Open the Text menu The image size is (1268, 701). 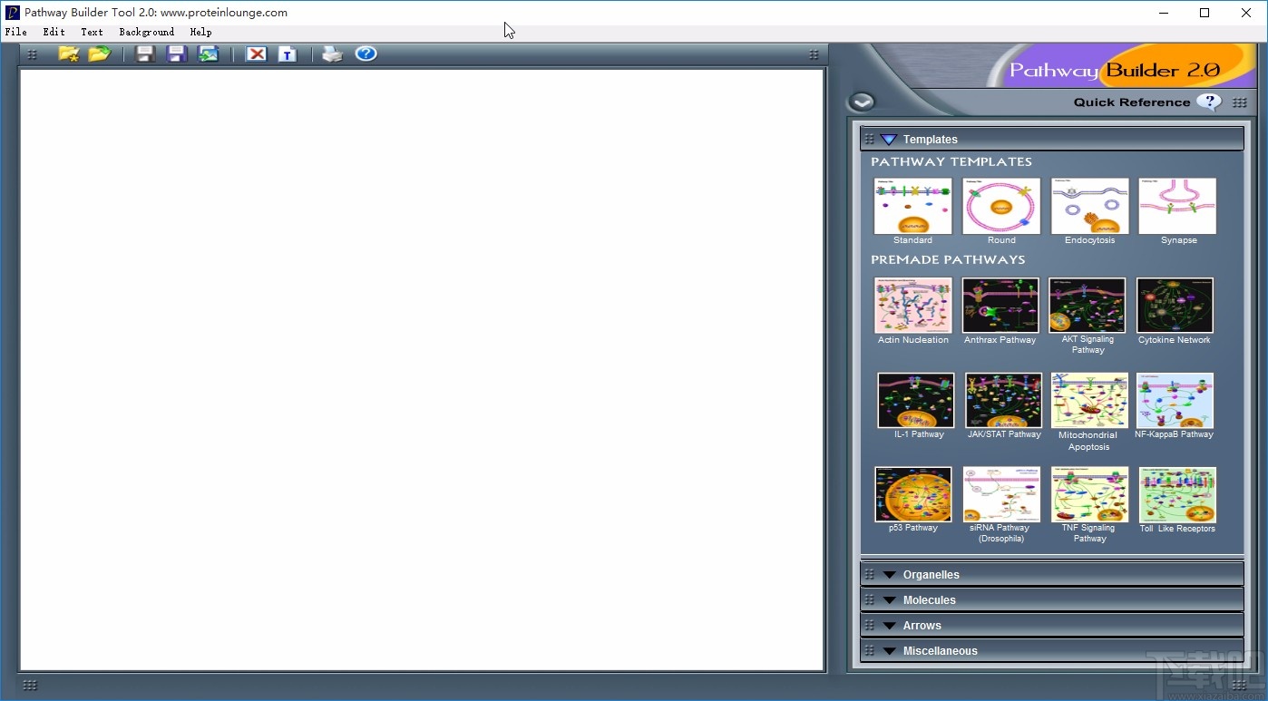click(92, 32)
